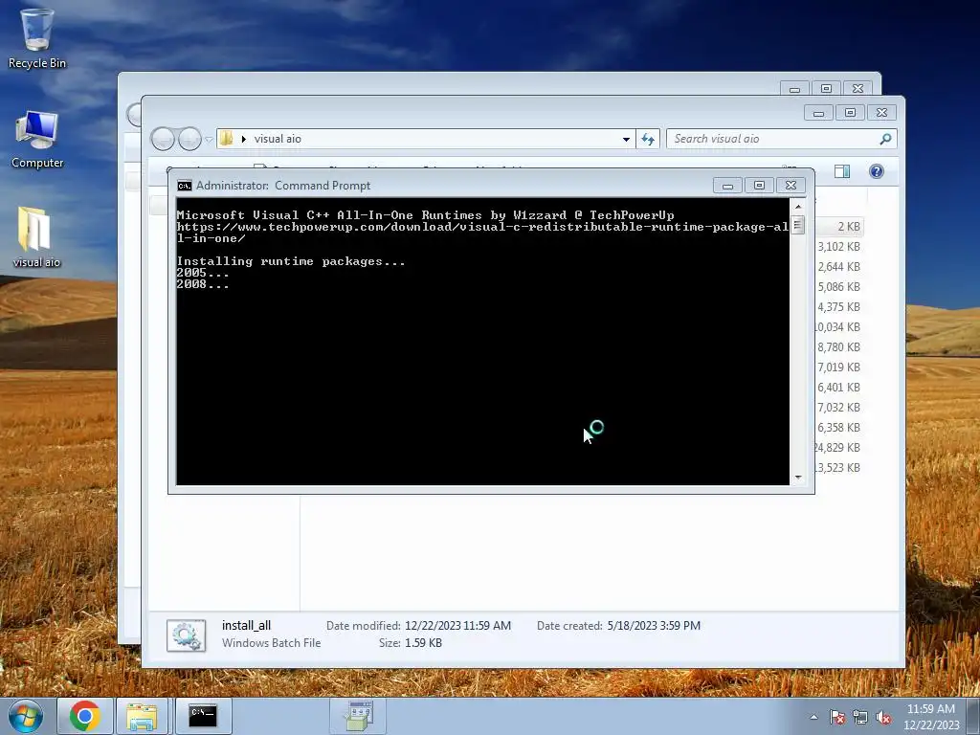
Task: Click visual aio in the address bar
Action: (278, 139)
